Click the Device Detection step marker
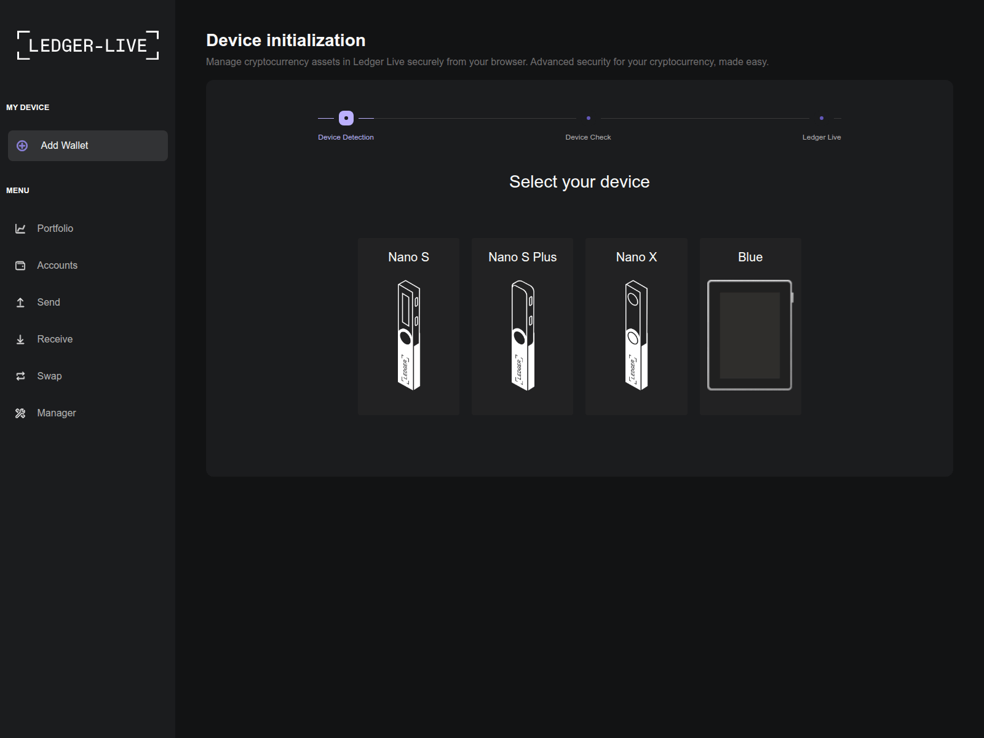Screen dimensions: 984x738 (346, 118)
